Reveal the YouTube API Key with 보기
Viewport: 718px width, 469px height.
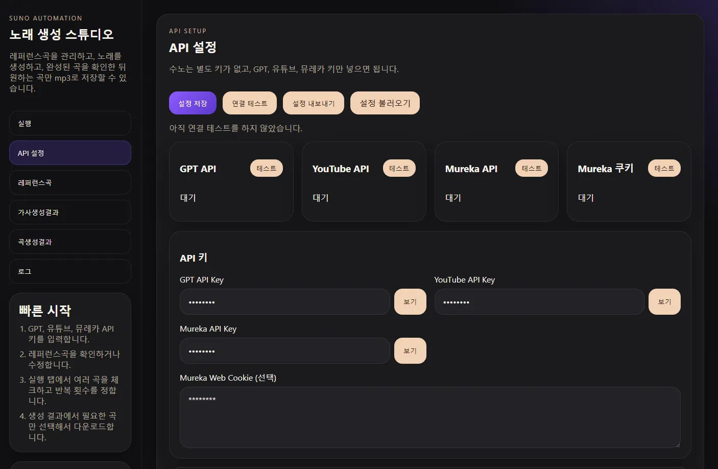pos(664,302)
